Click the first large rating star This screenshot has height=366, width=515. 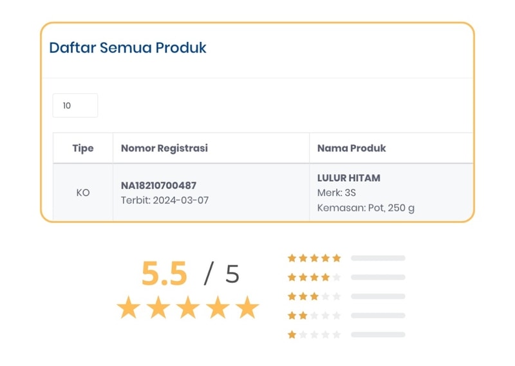click(x=129, y=308)
